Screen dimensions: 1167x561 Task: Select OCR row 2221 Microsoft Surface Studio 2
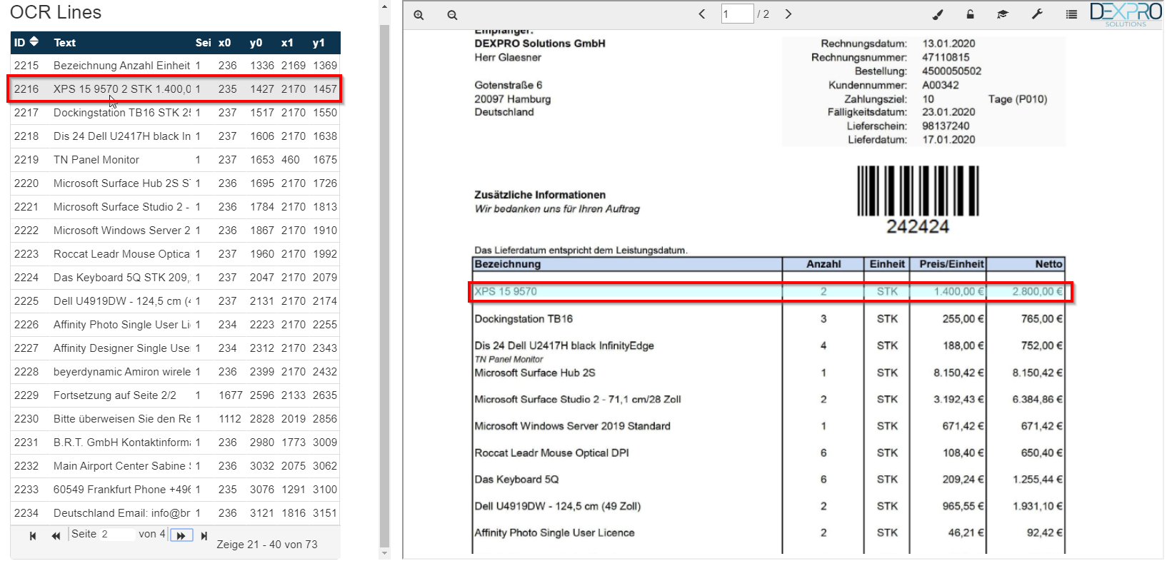(x=175, y=207)
